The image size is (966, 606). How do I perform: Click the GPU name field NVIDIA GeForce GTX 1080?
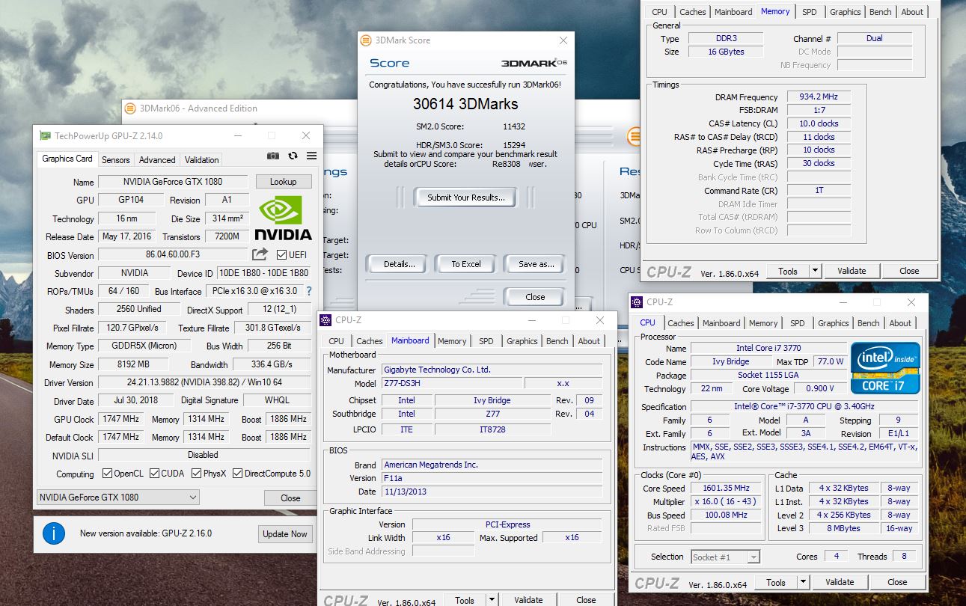coord(173,182)
